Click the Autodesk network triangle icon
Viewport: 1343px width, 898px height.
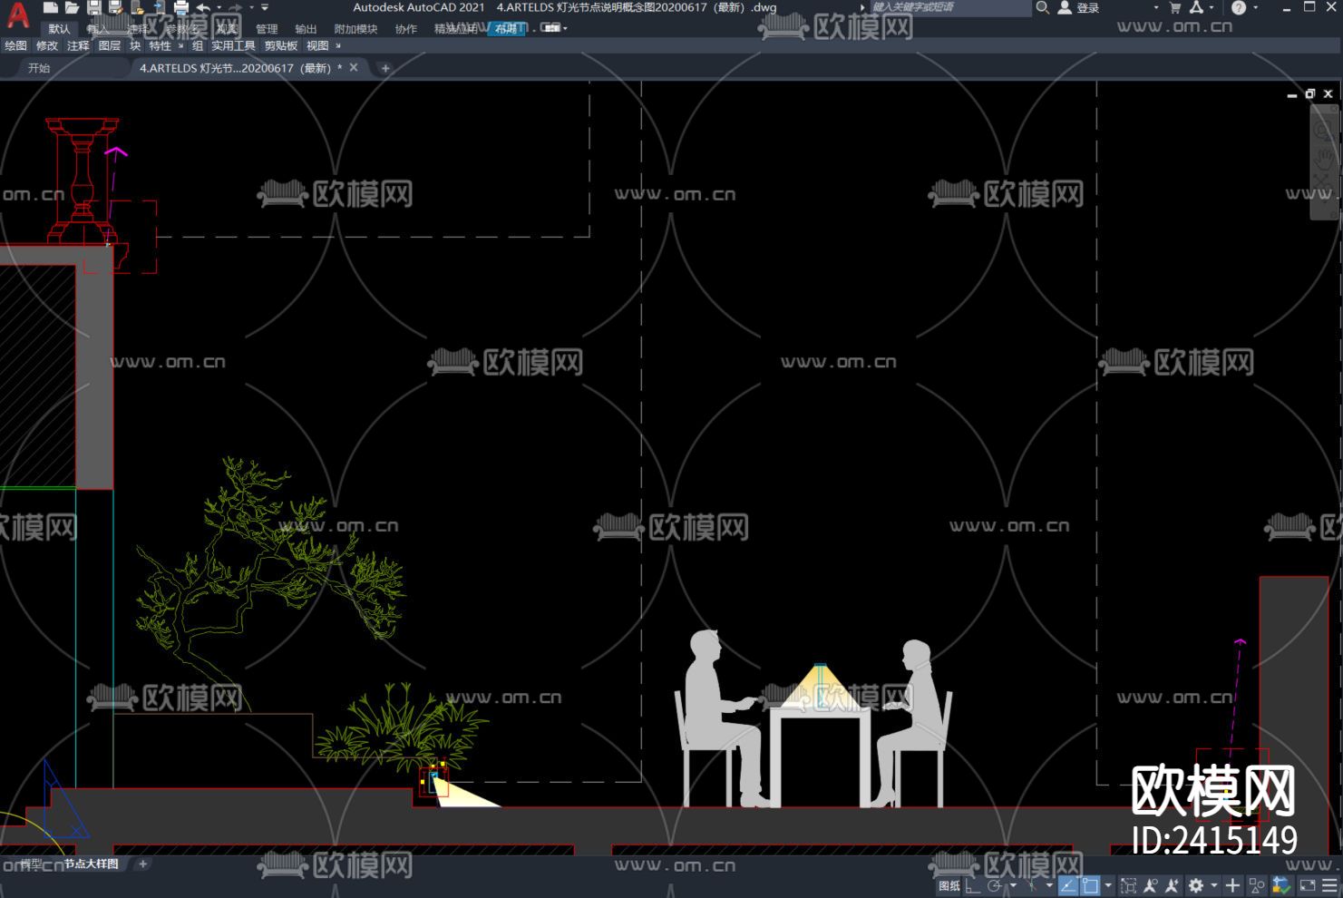(1196, 7)
